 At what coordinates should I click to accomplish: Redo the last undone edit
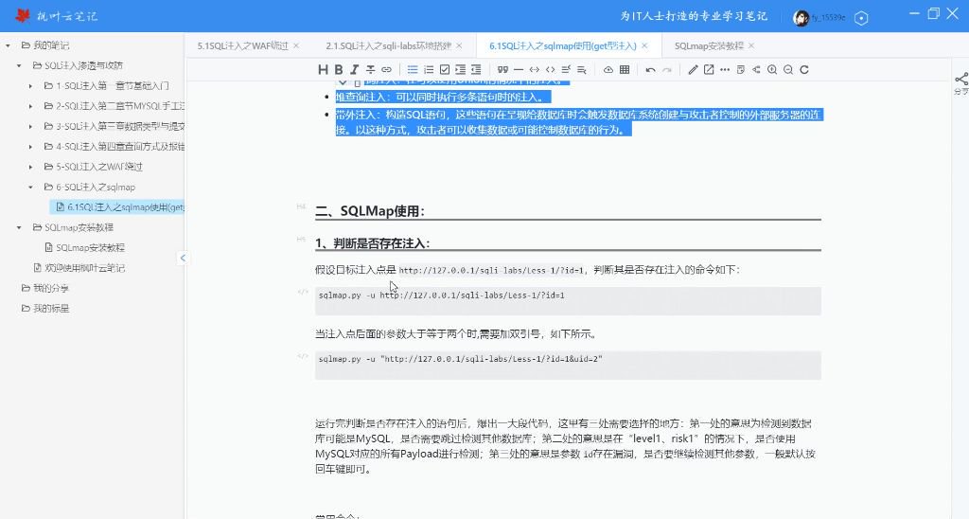(667, 70)
